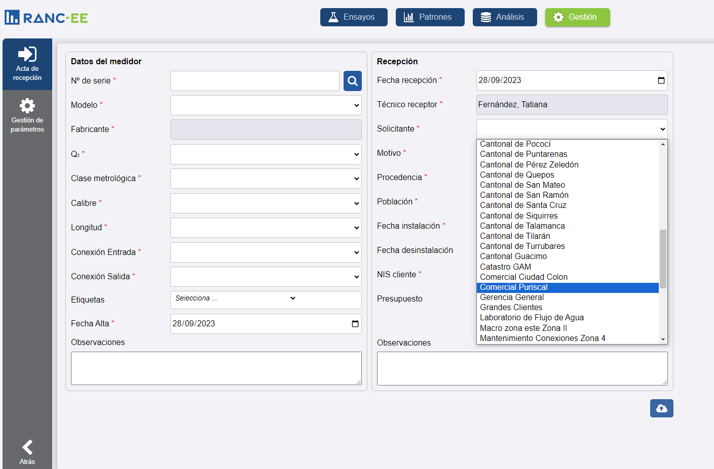
Task: Select Comercial Puriscal from the list
Action: pos(514,287)
